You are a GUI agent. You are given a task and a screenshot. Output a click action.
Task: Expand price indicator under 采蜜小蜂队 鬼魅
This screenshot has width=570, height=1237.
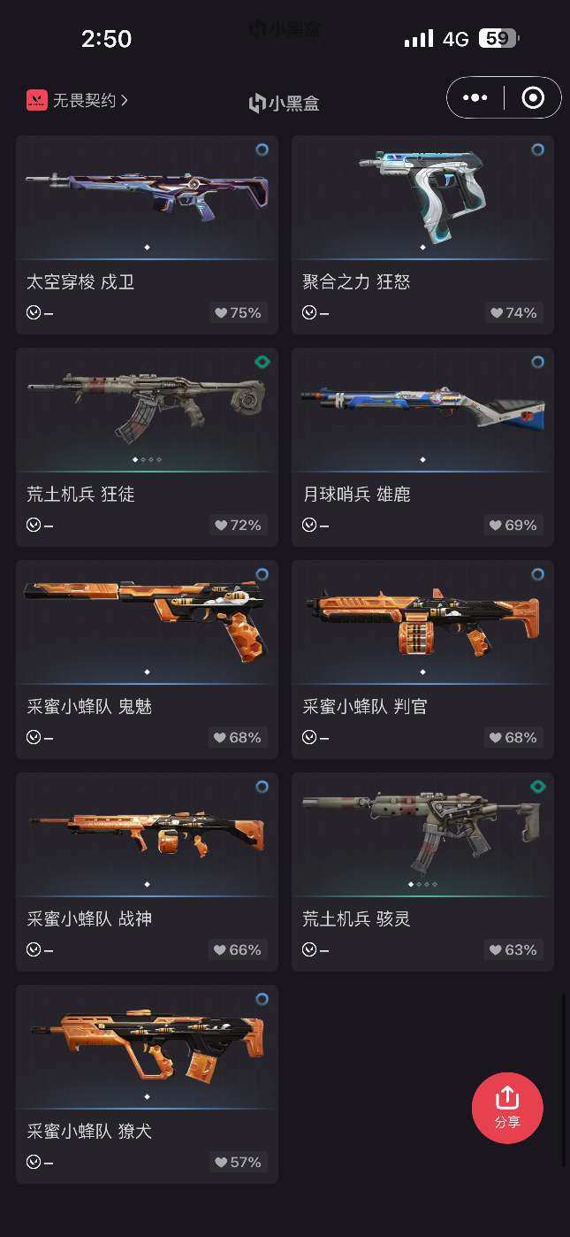point(40,737)
